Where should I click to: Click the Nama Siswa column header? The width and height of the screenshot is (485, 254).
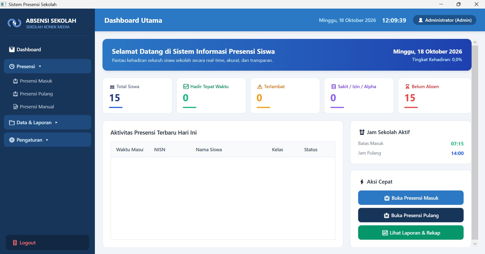coord(209,150)
